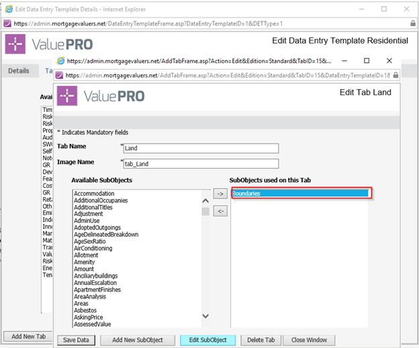Click the Save Data button
Viewport: 419px width, 348px height.
tap(76, 340)
